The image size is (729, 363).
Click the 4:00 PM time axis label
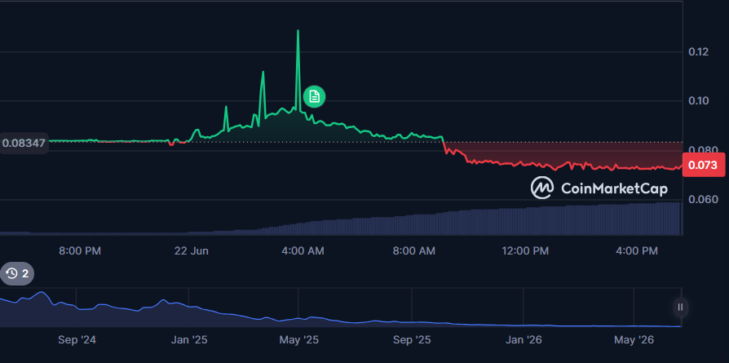637,251
